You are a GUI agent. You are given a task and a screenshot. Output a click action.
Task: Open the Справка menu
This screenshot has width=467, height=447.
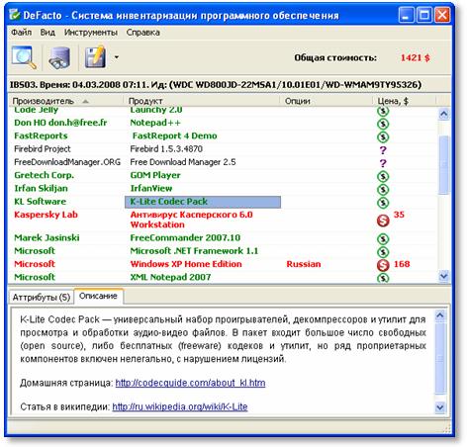pos(143,33)
